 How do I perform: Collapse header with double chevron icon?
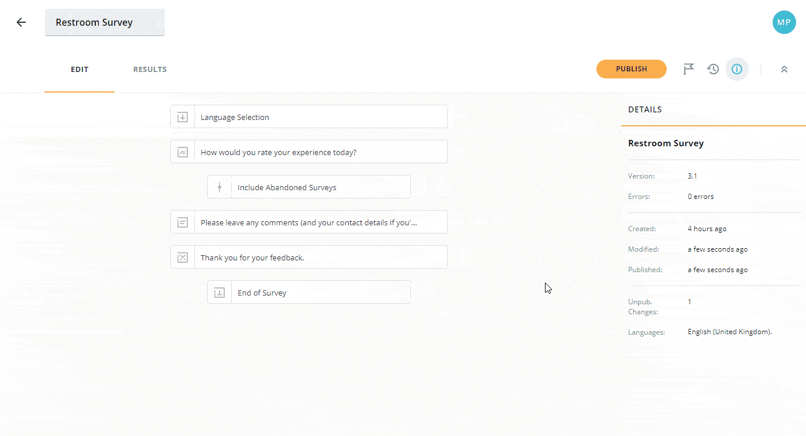tap(784, 69)
